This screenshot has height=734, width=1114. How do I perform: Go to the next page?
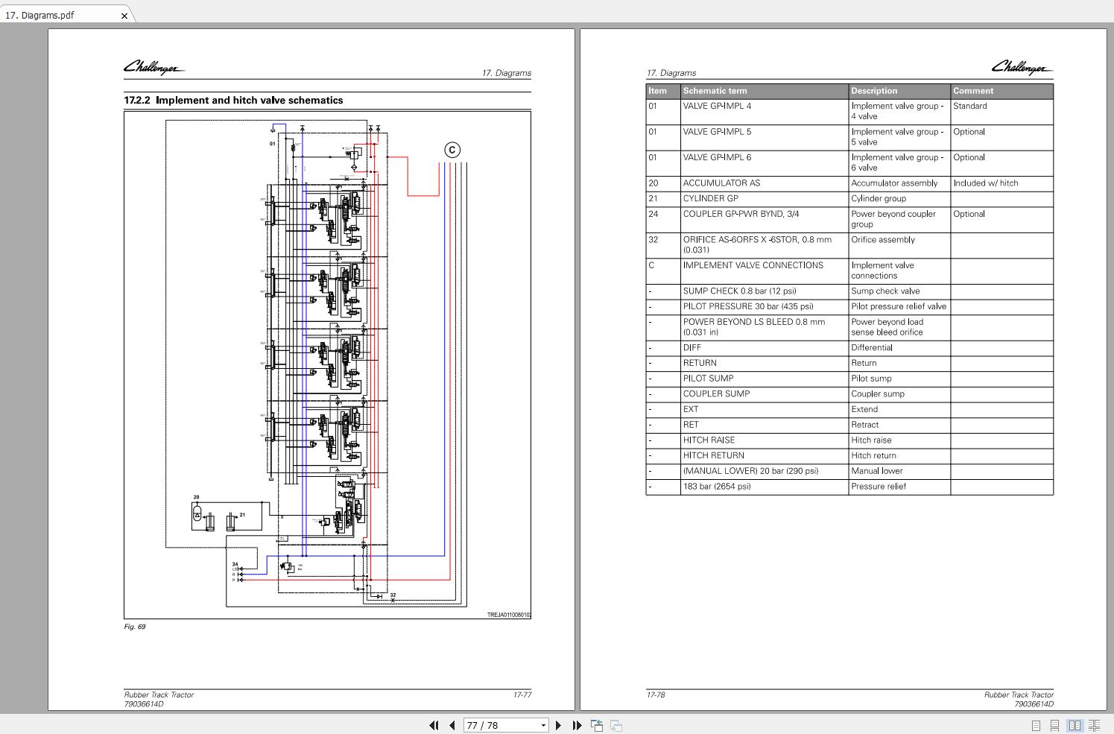coord(559,725)
